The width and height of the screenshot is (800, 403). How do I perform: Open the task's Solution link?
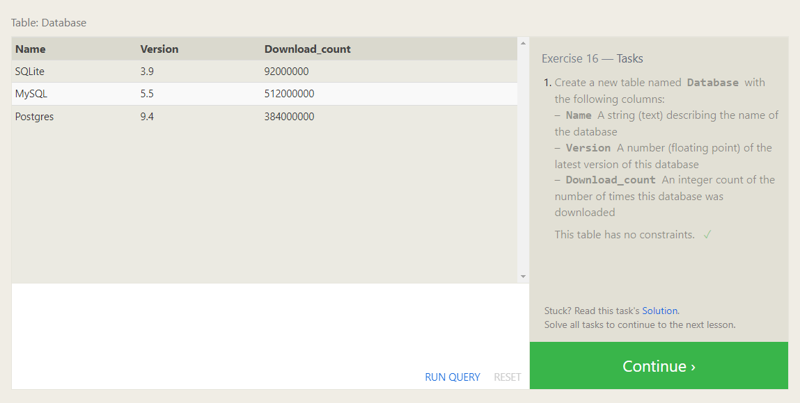659,311
